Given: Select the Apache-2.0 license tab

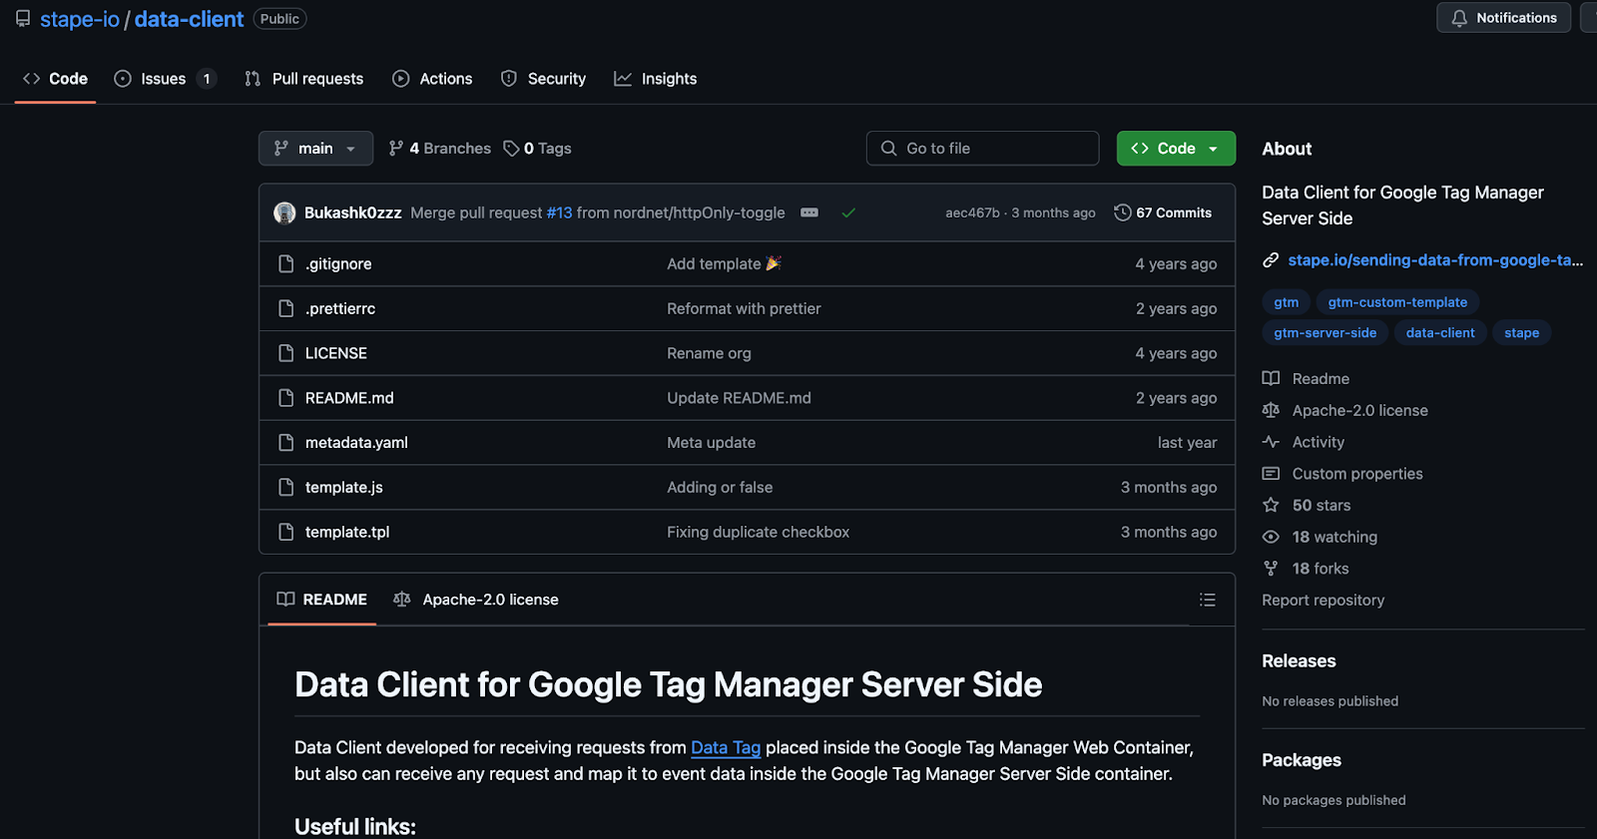Looking at the screenshot, I should (x=476, y=600).
